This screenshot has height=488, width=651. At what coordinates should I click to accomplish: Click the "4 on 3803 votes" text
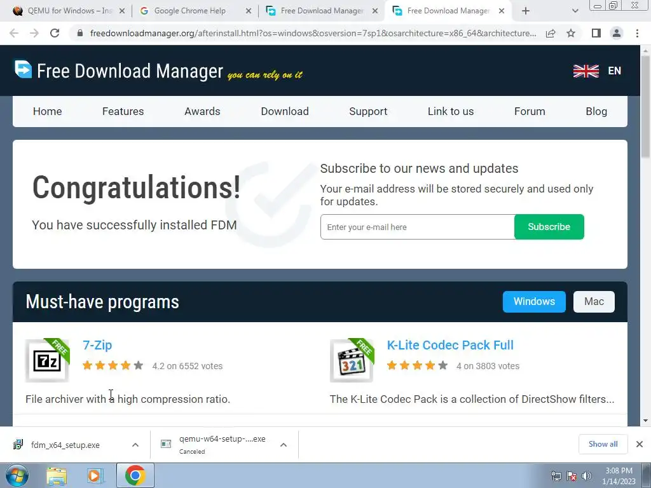tap(488, 366)
